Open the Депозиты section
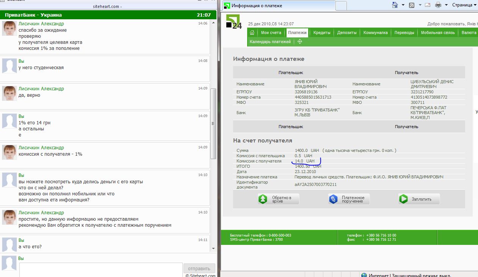Image resolution: width=478 pixels, height=277 pixels. coord(347,32)
